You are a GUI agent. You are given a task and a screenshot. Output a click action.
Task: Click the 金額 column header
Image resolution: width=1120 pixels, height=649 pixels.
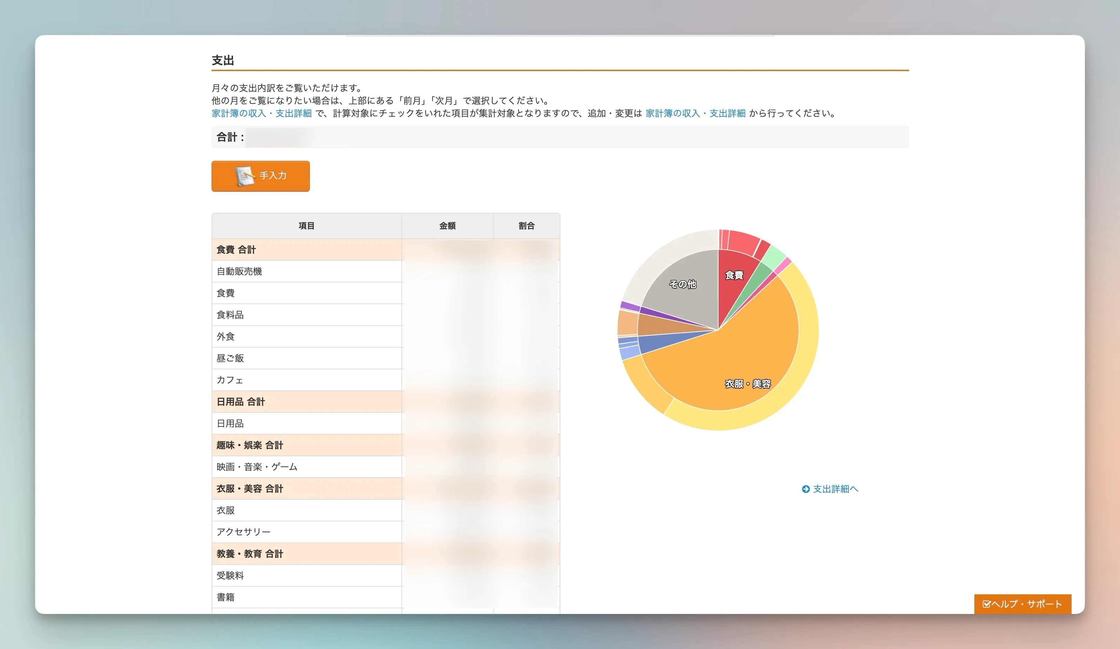[448, 226]
